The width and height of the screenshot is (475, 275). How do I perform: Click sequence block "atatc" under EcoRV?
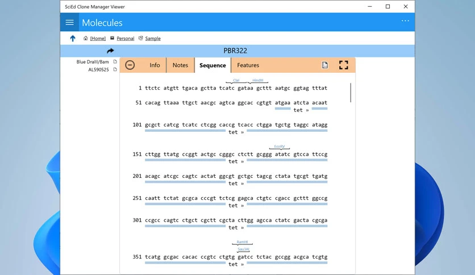pyautogui.click(x=282, y=154)
